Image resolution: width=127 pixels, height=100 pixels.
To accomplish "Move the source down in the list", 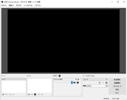I will click(42, 94).
